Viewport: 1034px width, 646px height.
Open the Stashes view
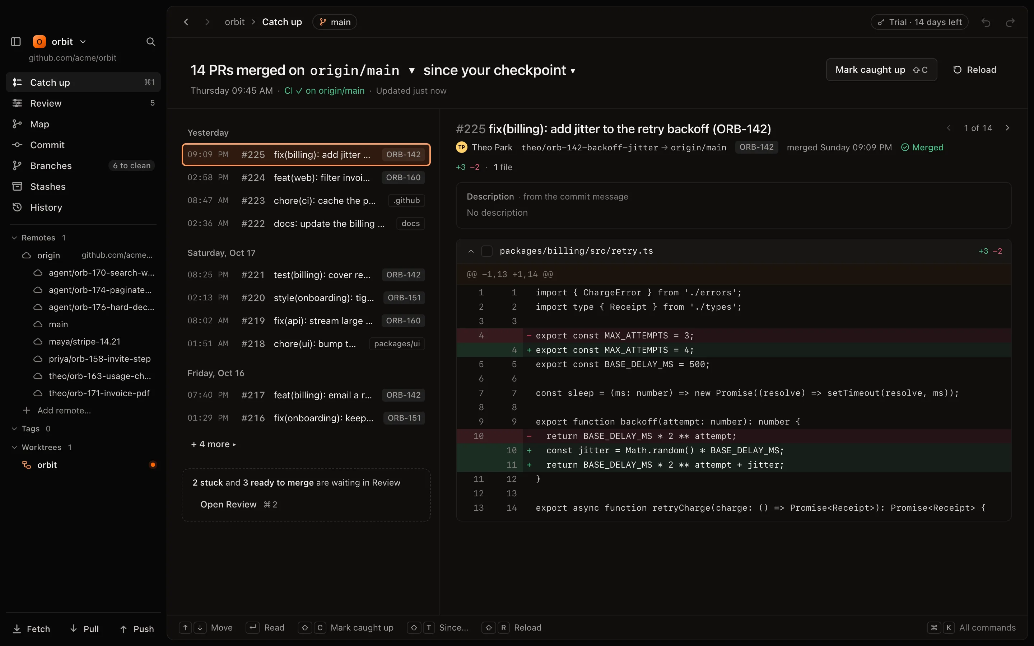(83, 186)
